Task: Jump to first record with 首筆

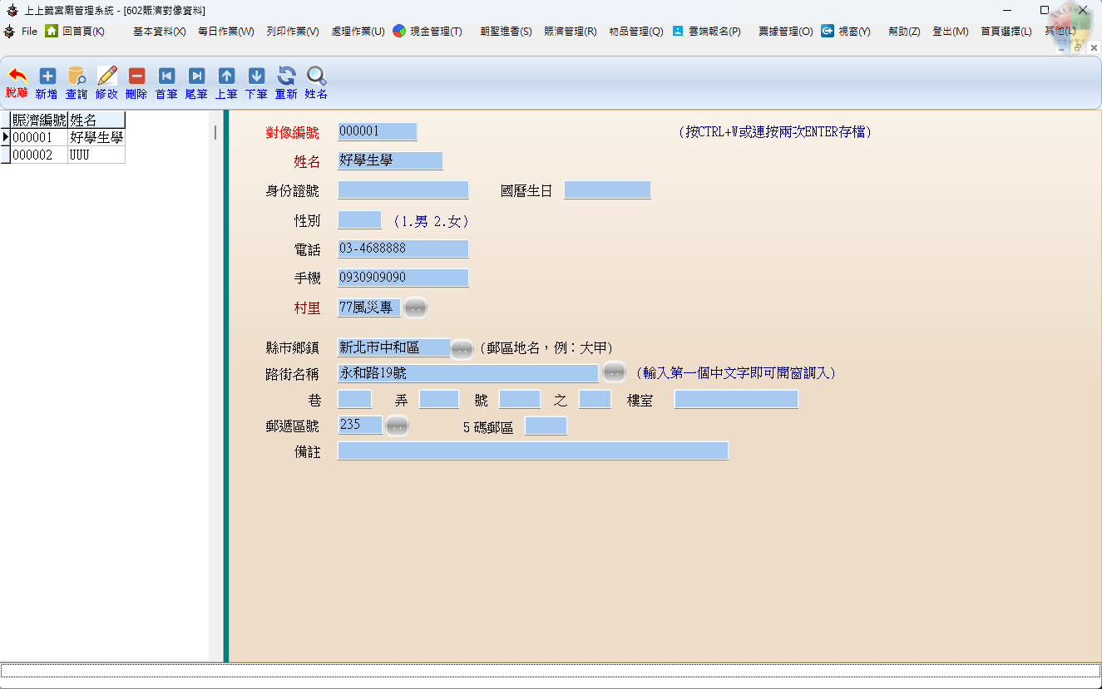Action: [x=166, y=76]
